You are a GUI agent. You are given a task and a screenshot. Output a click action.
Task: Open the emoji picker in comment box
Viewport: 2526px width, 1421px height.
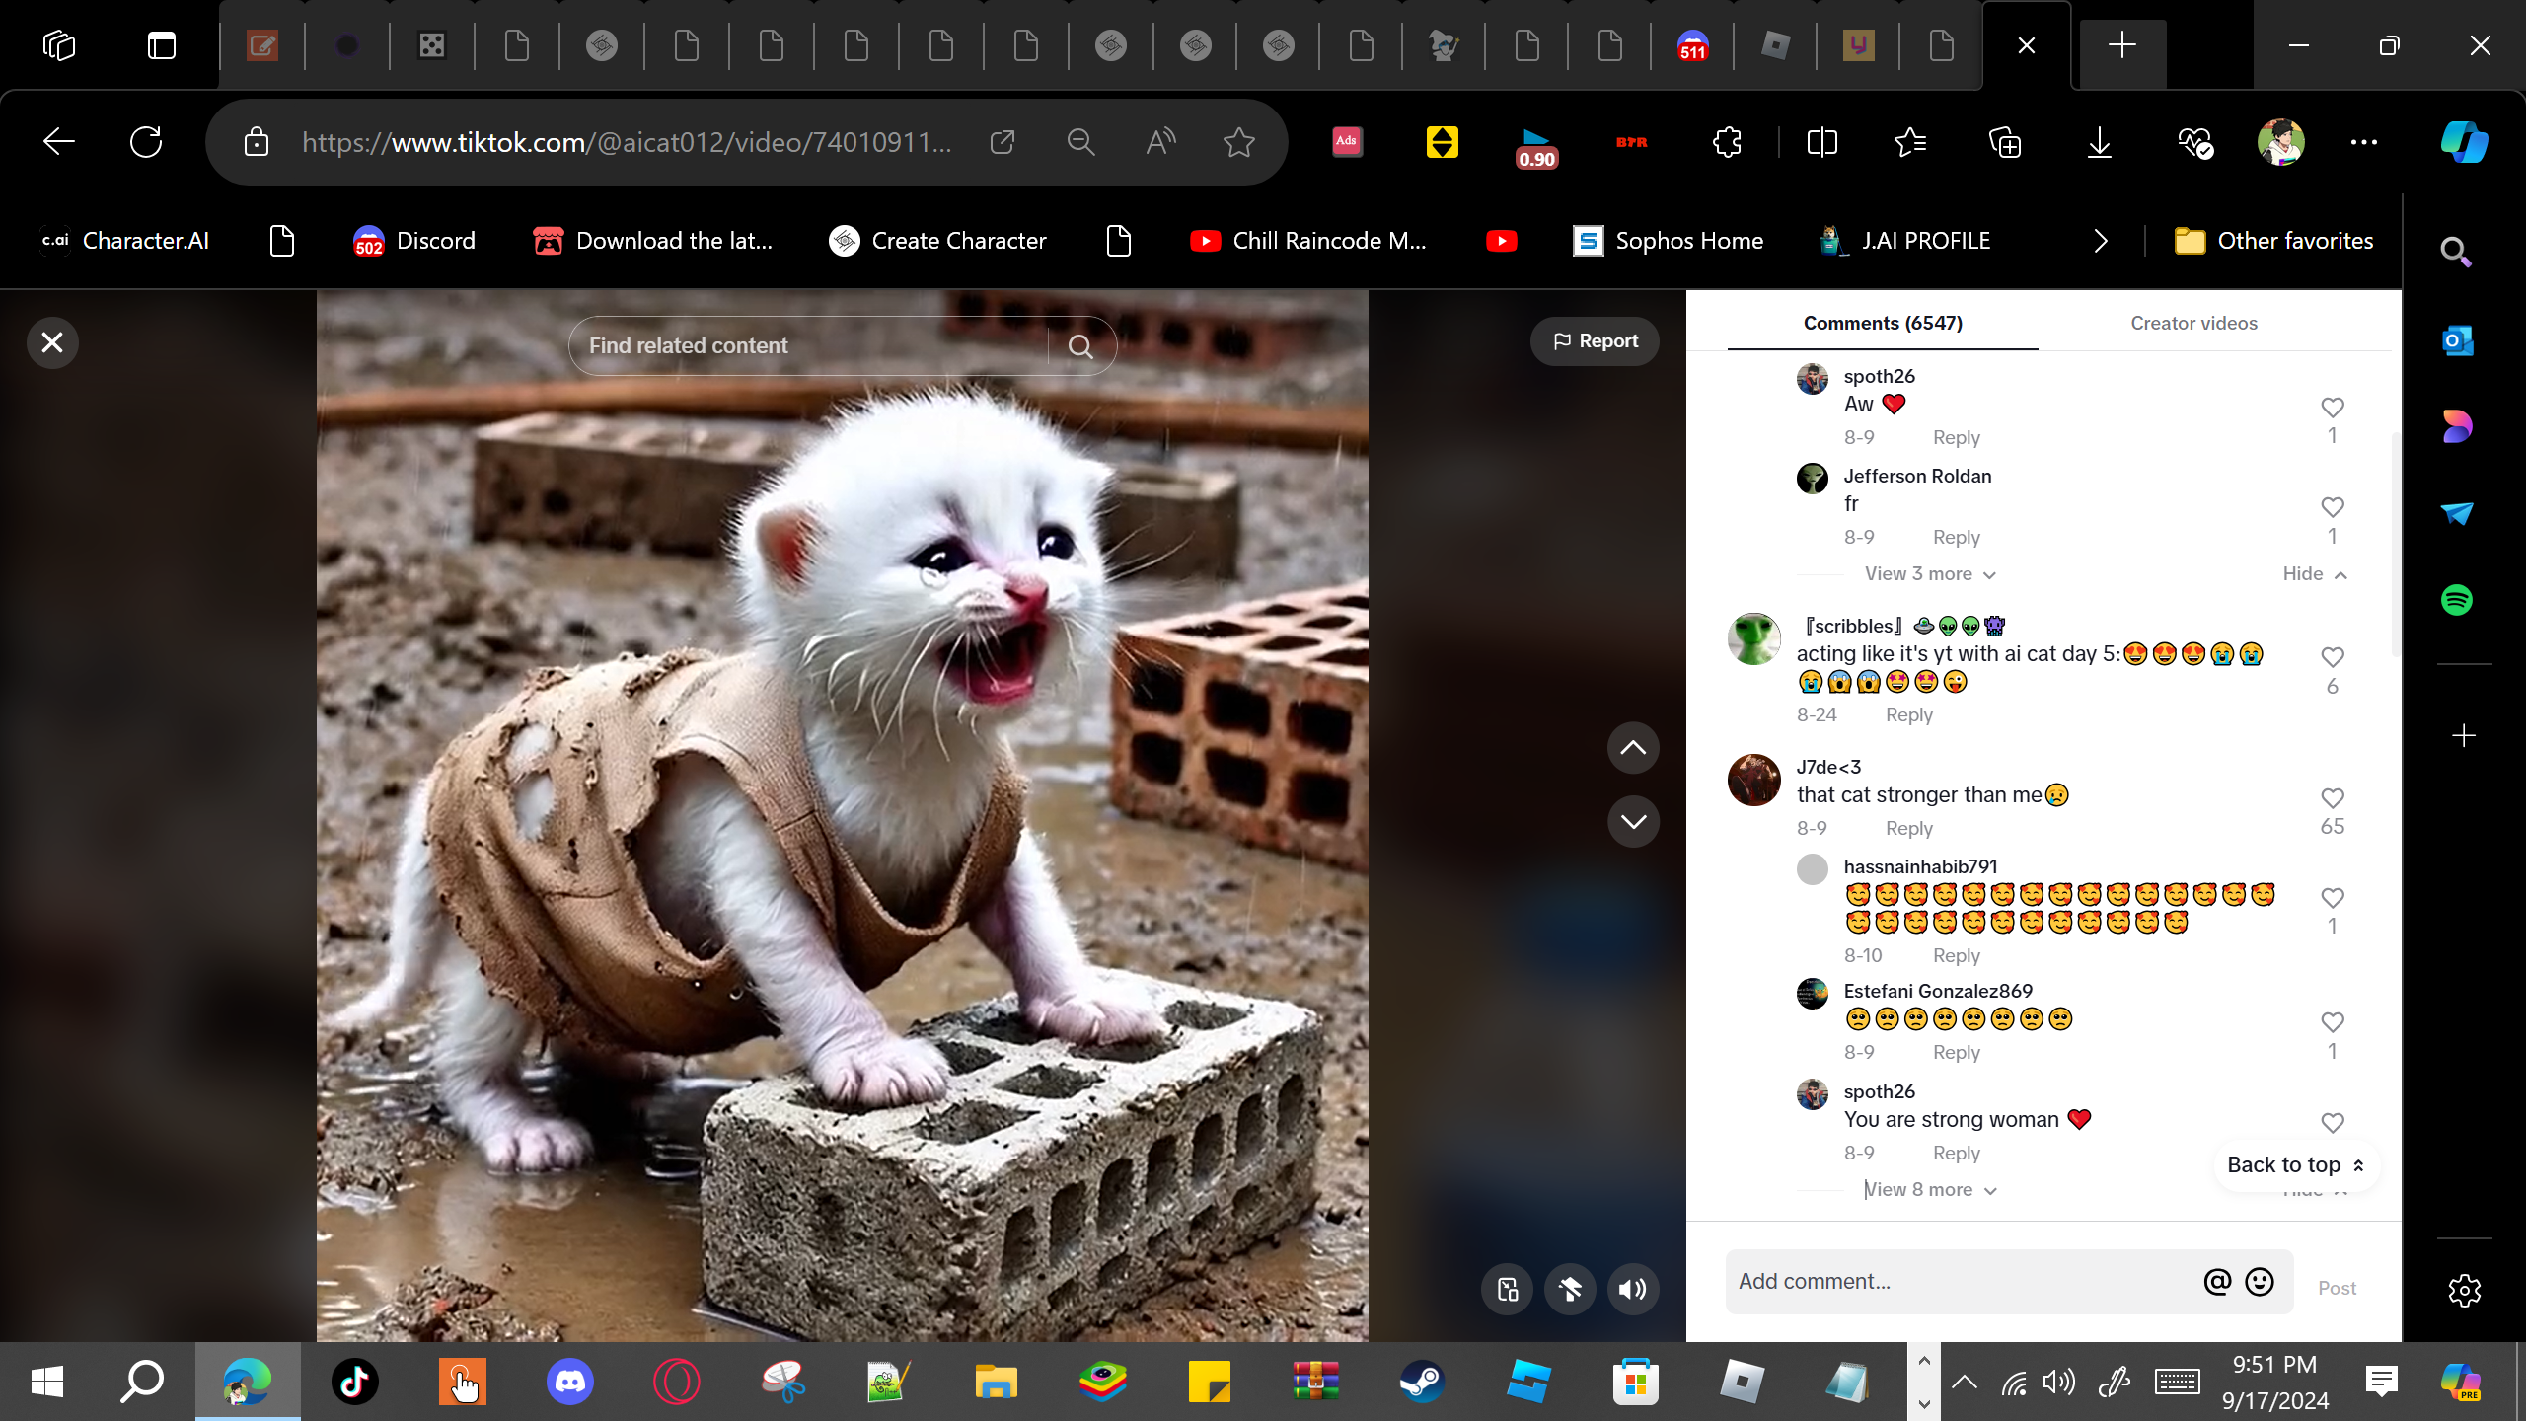[x=2260, y=1282]
